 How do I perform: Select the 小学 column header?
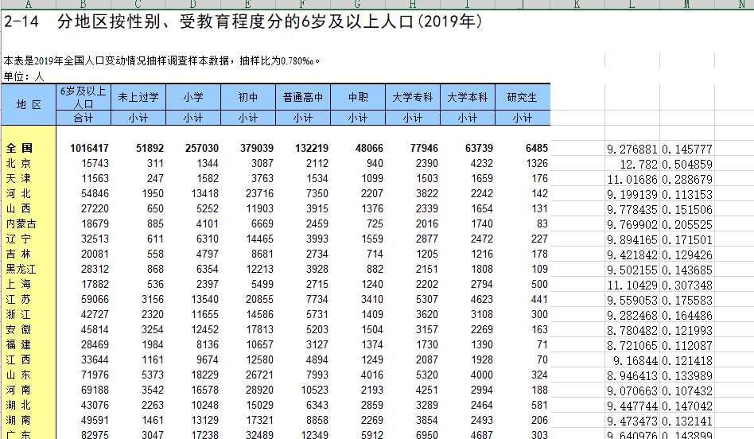(x=192, y=97)
